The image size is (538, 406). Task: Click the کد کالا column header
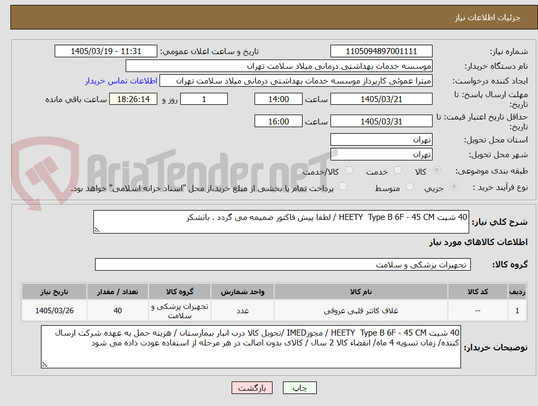[477, 292]
